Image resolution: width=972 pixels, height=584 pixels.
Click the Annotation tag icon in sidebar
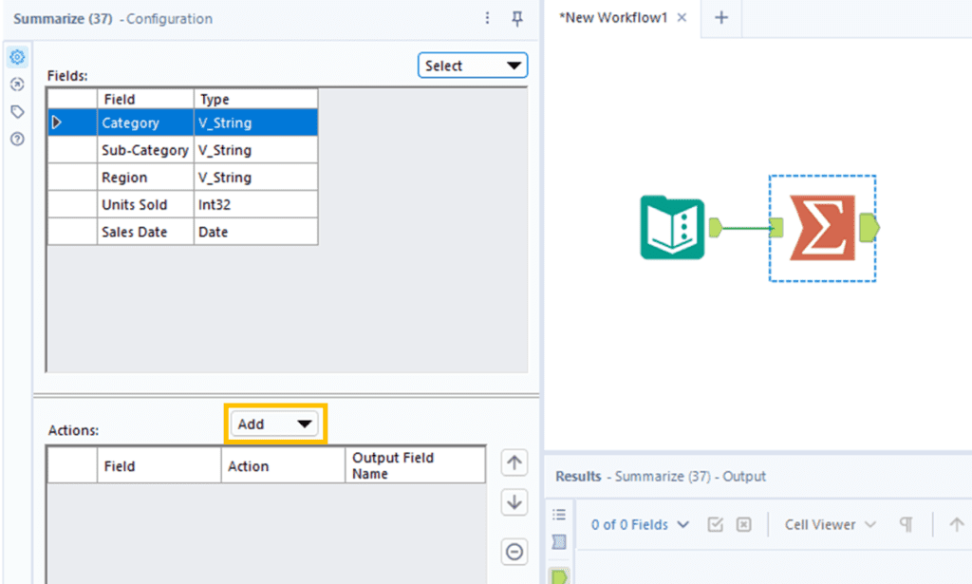click(17, 112)
